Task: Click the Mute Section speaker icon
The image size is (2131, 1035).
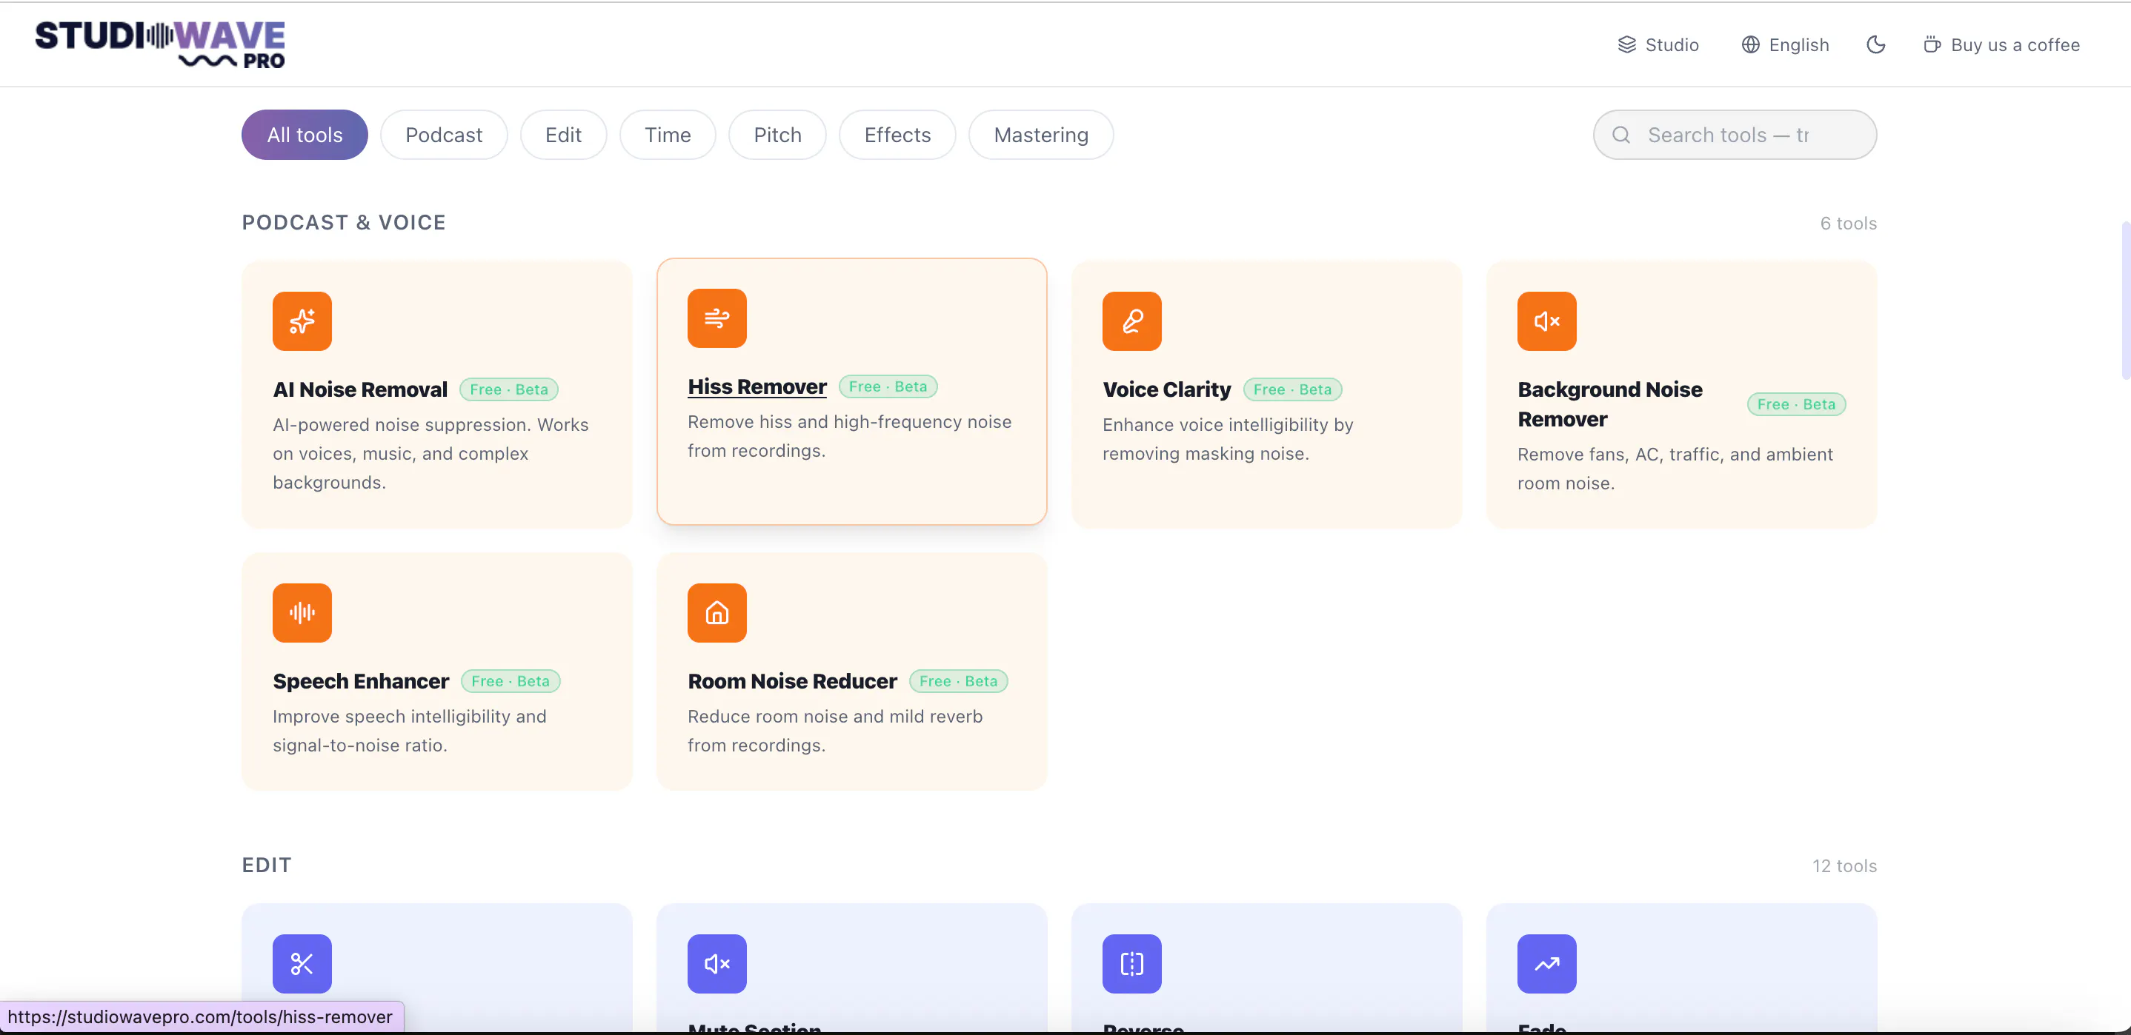Action: pos(717,963)
